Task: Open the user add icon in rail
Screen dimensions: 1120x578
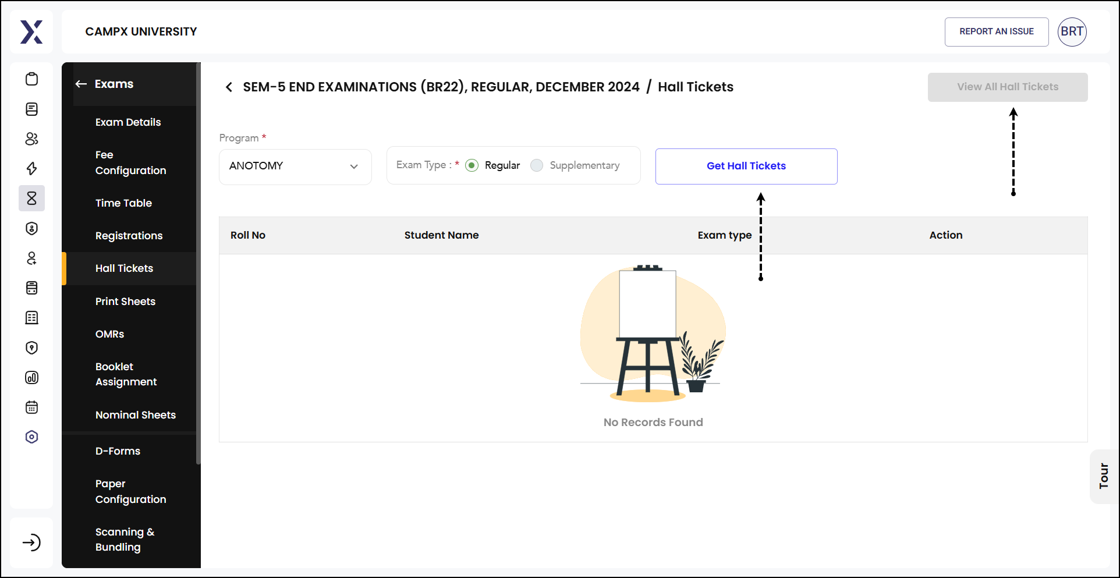Action: (x=32, y=258)
